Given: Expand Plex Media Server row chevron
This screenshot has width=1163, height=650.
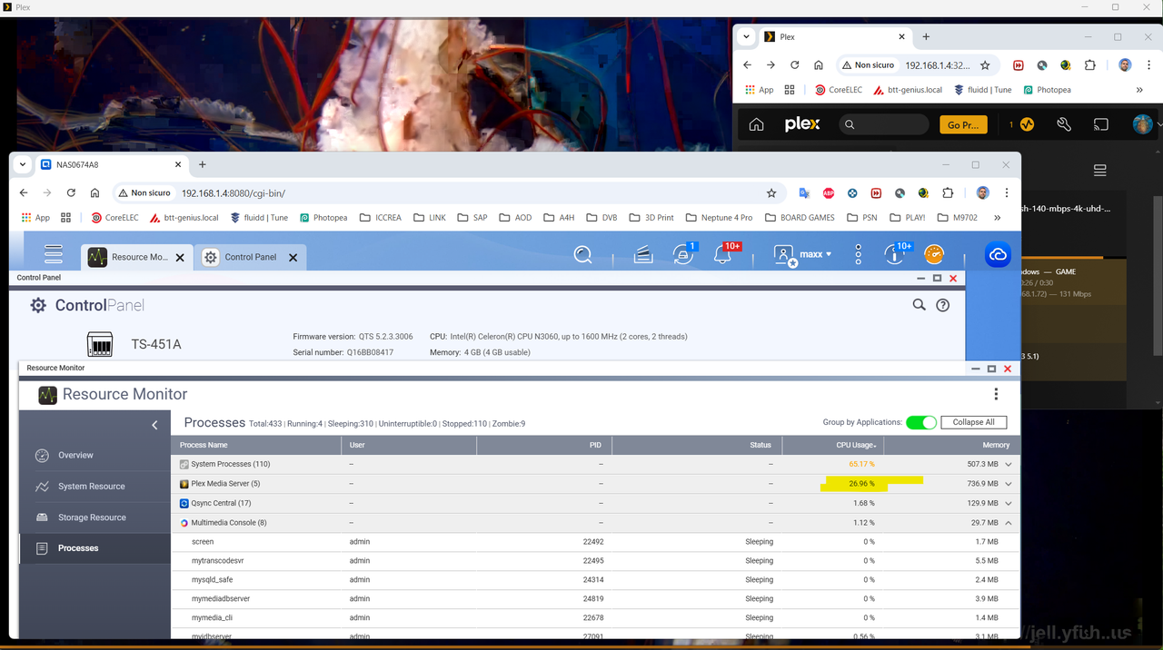Looking at the screenshot, I should pyautogui.click(x=1008, y=484).
